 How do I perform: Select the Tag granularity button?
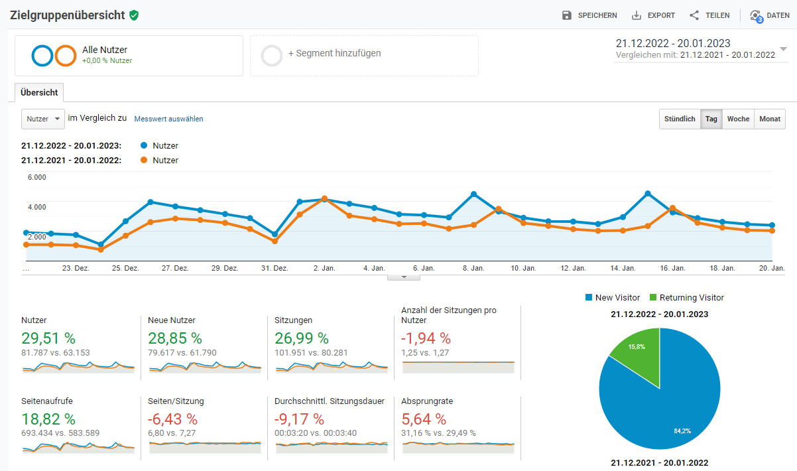coord(711,119)
